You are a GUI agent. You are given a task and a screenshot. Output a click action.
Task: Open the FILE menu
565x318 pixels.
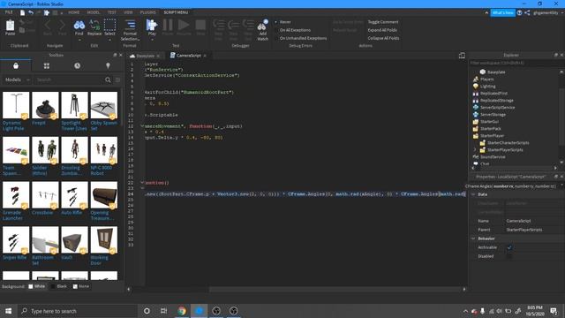click(x=9, y=12)
